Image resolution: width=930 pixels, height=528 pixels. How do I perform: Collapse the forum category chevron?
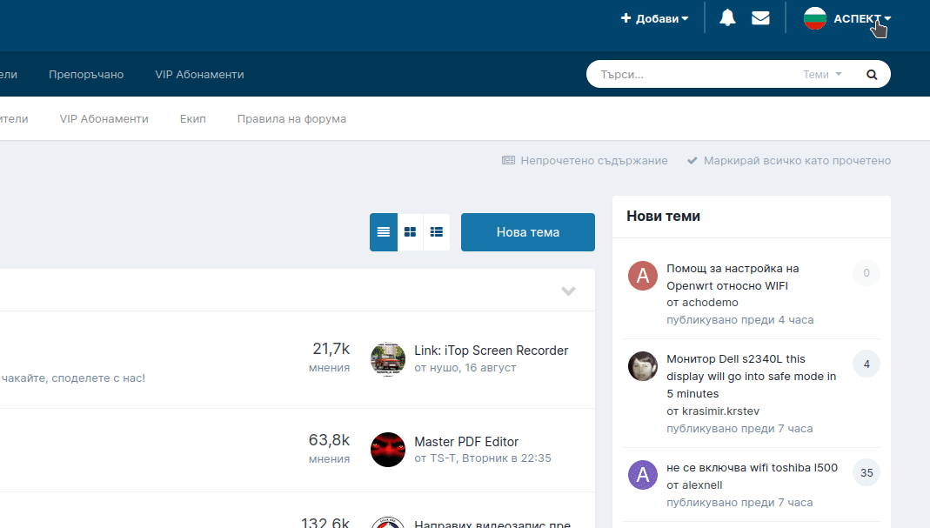click(568, 291)
